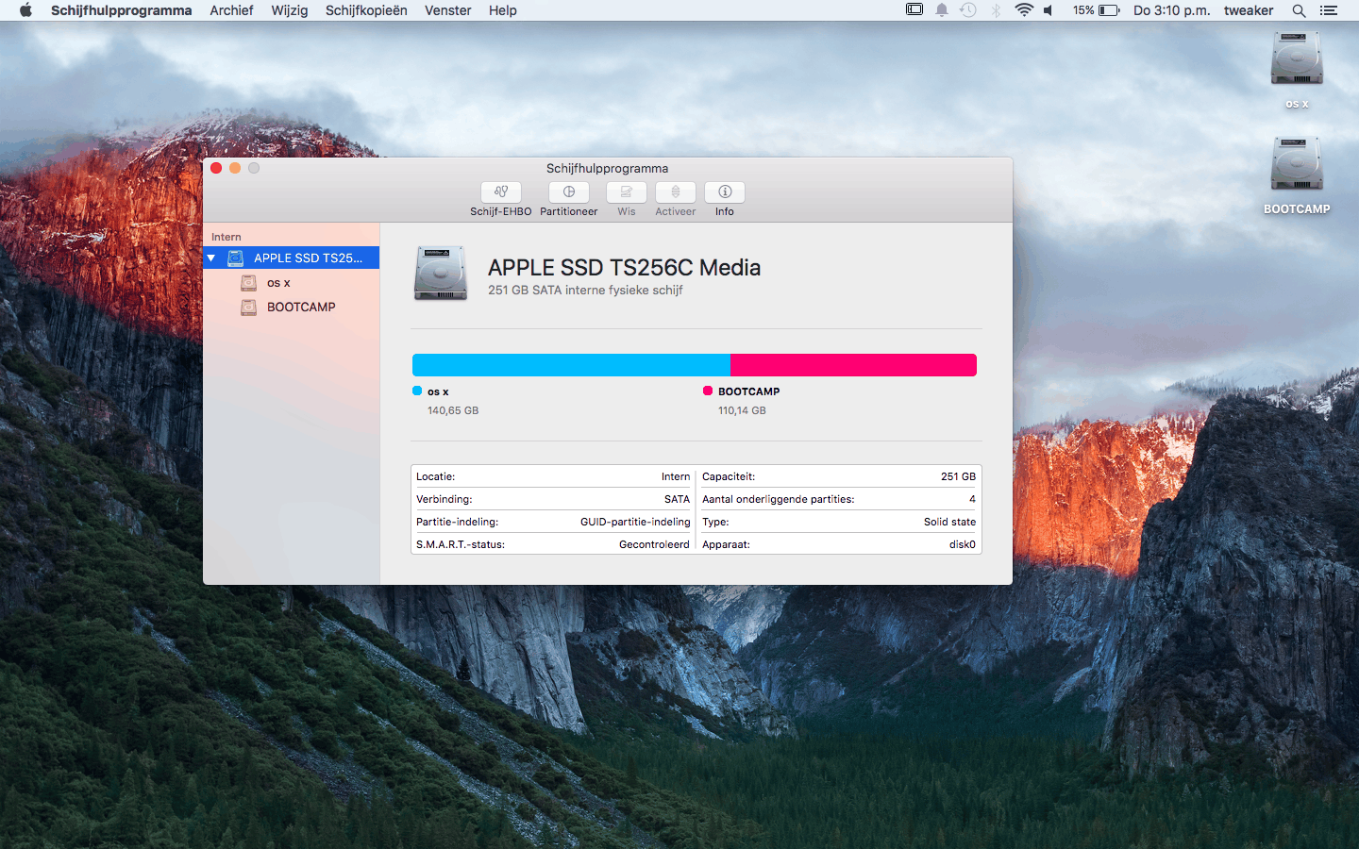
Task: Click the Bluetooth menu bar icon
Action: [996, 10]
